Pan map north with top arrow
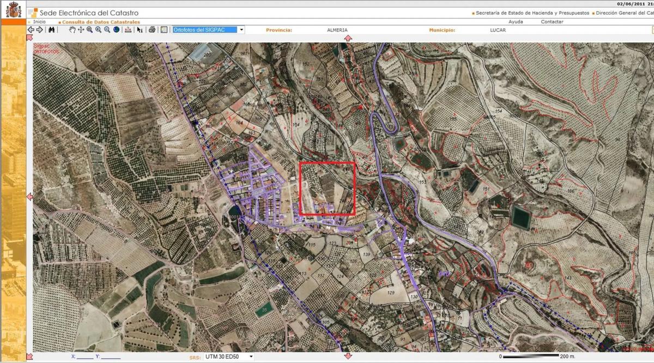Image resolution: width=654 pixels, height=363 pixels. pyautogui.click(x=348, y=38)
